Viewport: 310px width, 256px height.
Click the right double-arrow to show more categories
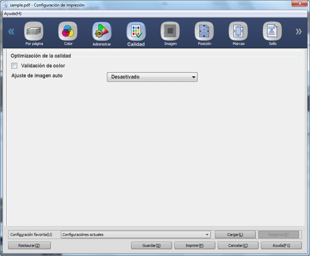[299, 32]
